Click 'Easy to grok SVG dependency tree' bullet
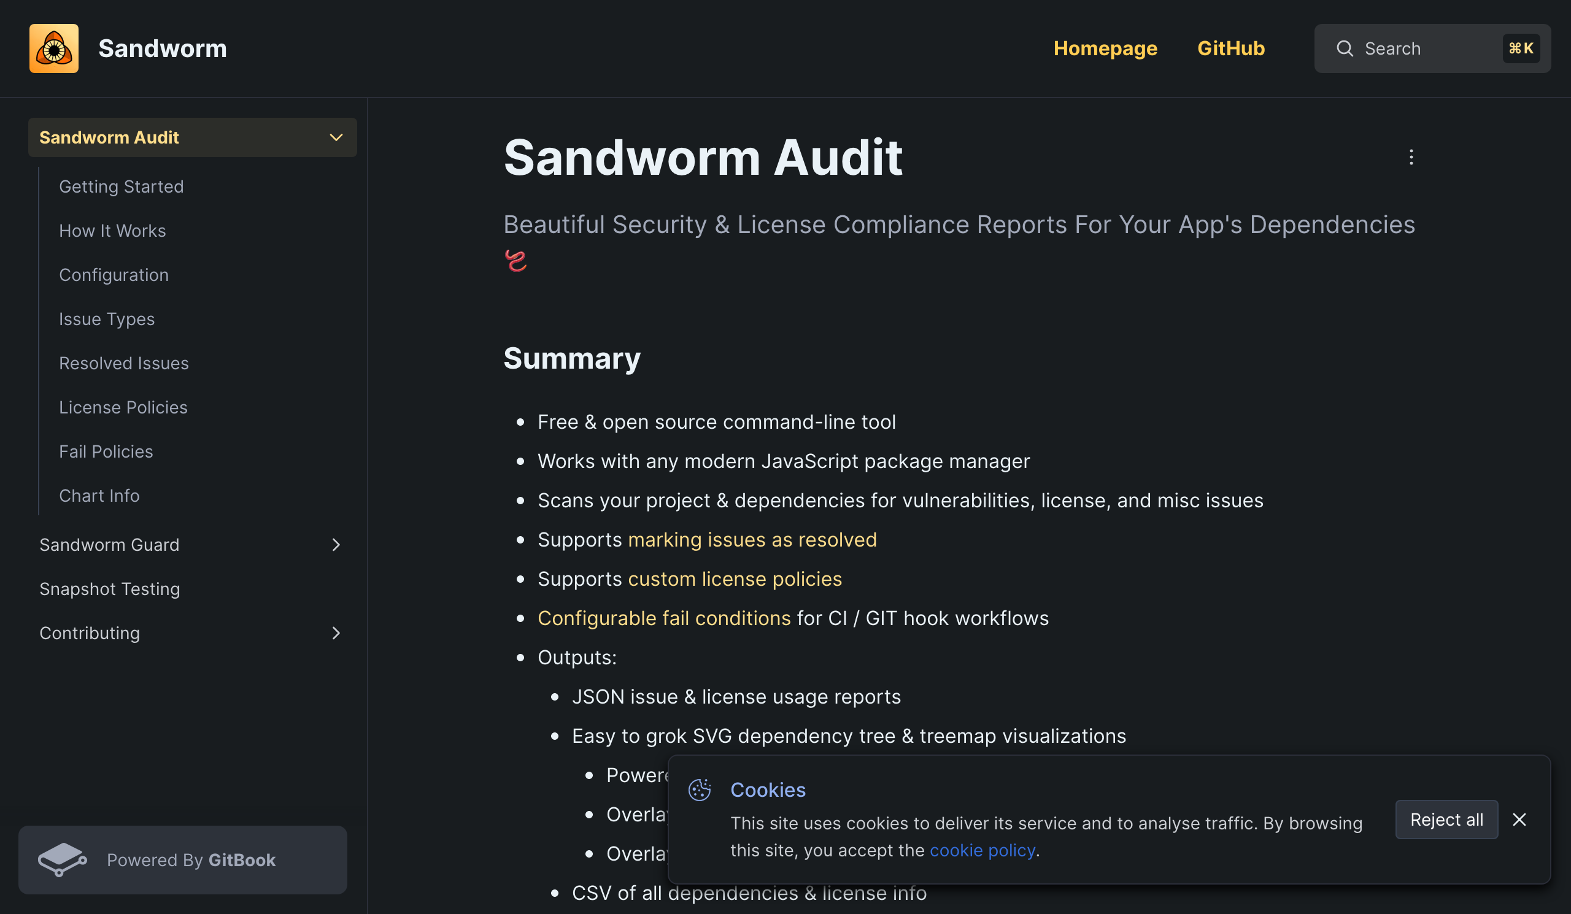 tap(849, 737)
